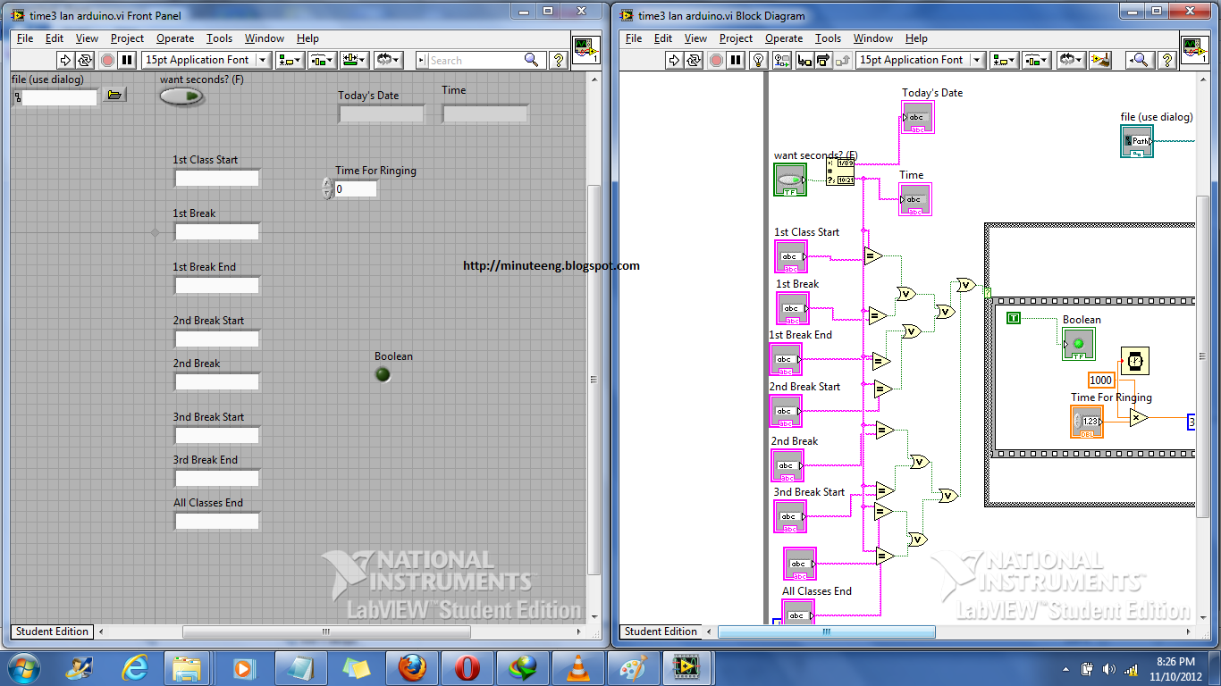Viewport: 1221px width, 686px height.
Task: Open the Project menu on the front panel
Action: (127, 38)
